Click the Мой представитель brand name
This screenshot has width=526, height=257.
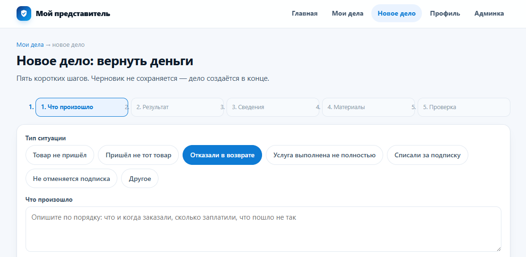coord(73,14)
